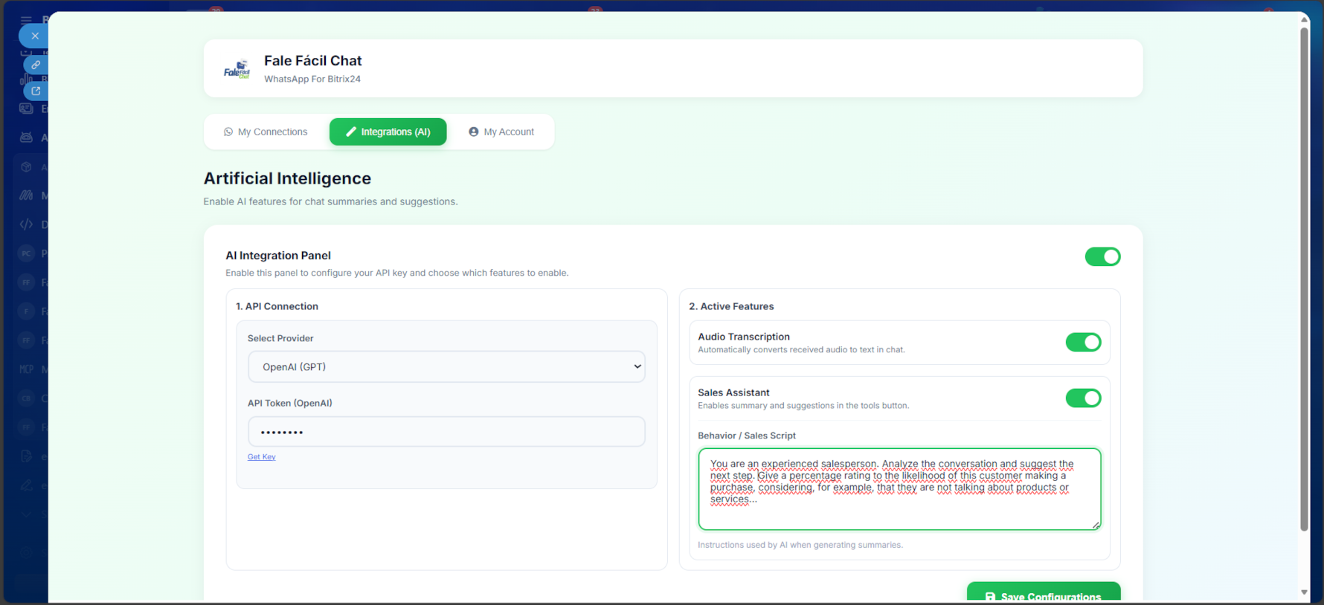This screenshot has width=1324, height=605.
Task: Turn off the Audio Transcription toggle
Action: [x=1082, y=342]
